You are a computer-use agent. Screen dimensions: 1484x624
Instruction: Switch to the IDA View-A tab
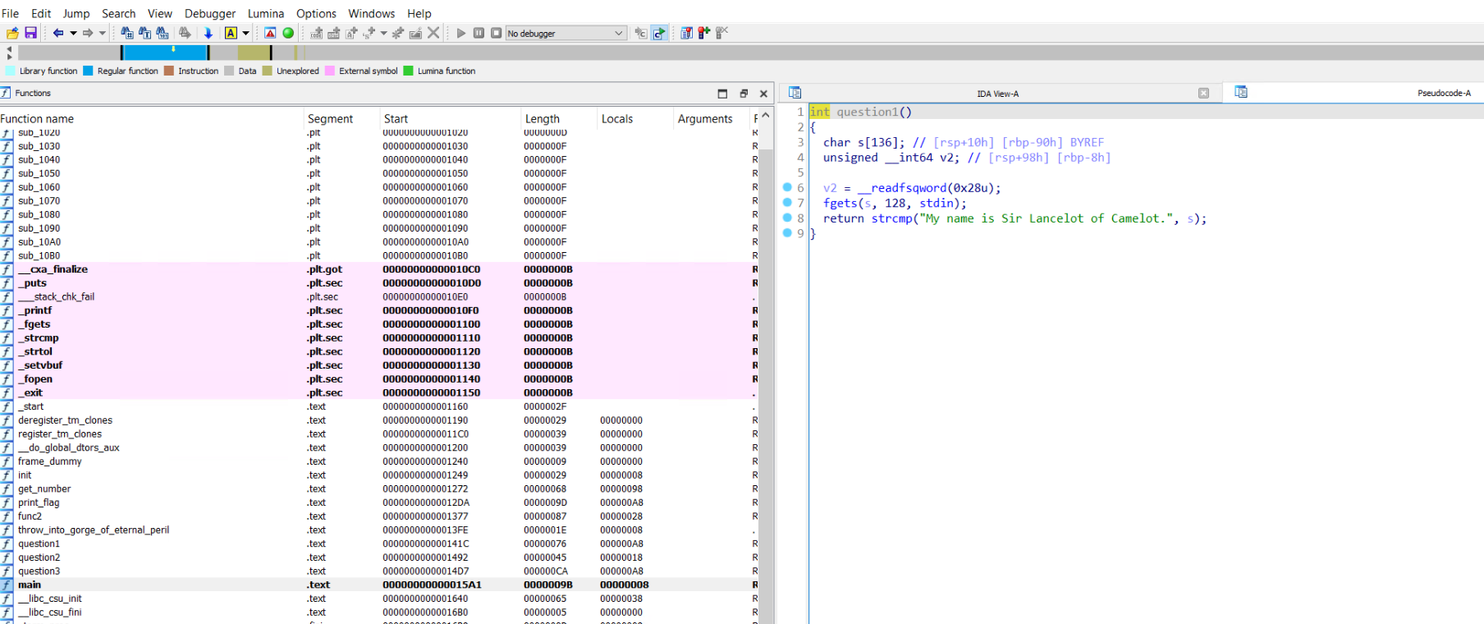(997, 93)
